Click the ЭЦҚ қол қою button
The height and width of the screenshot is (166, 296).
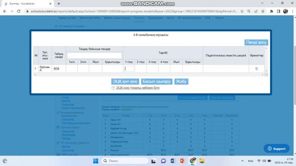(125, 82)
